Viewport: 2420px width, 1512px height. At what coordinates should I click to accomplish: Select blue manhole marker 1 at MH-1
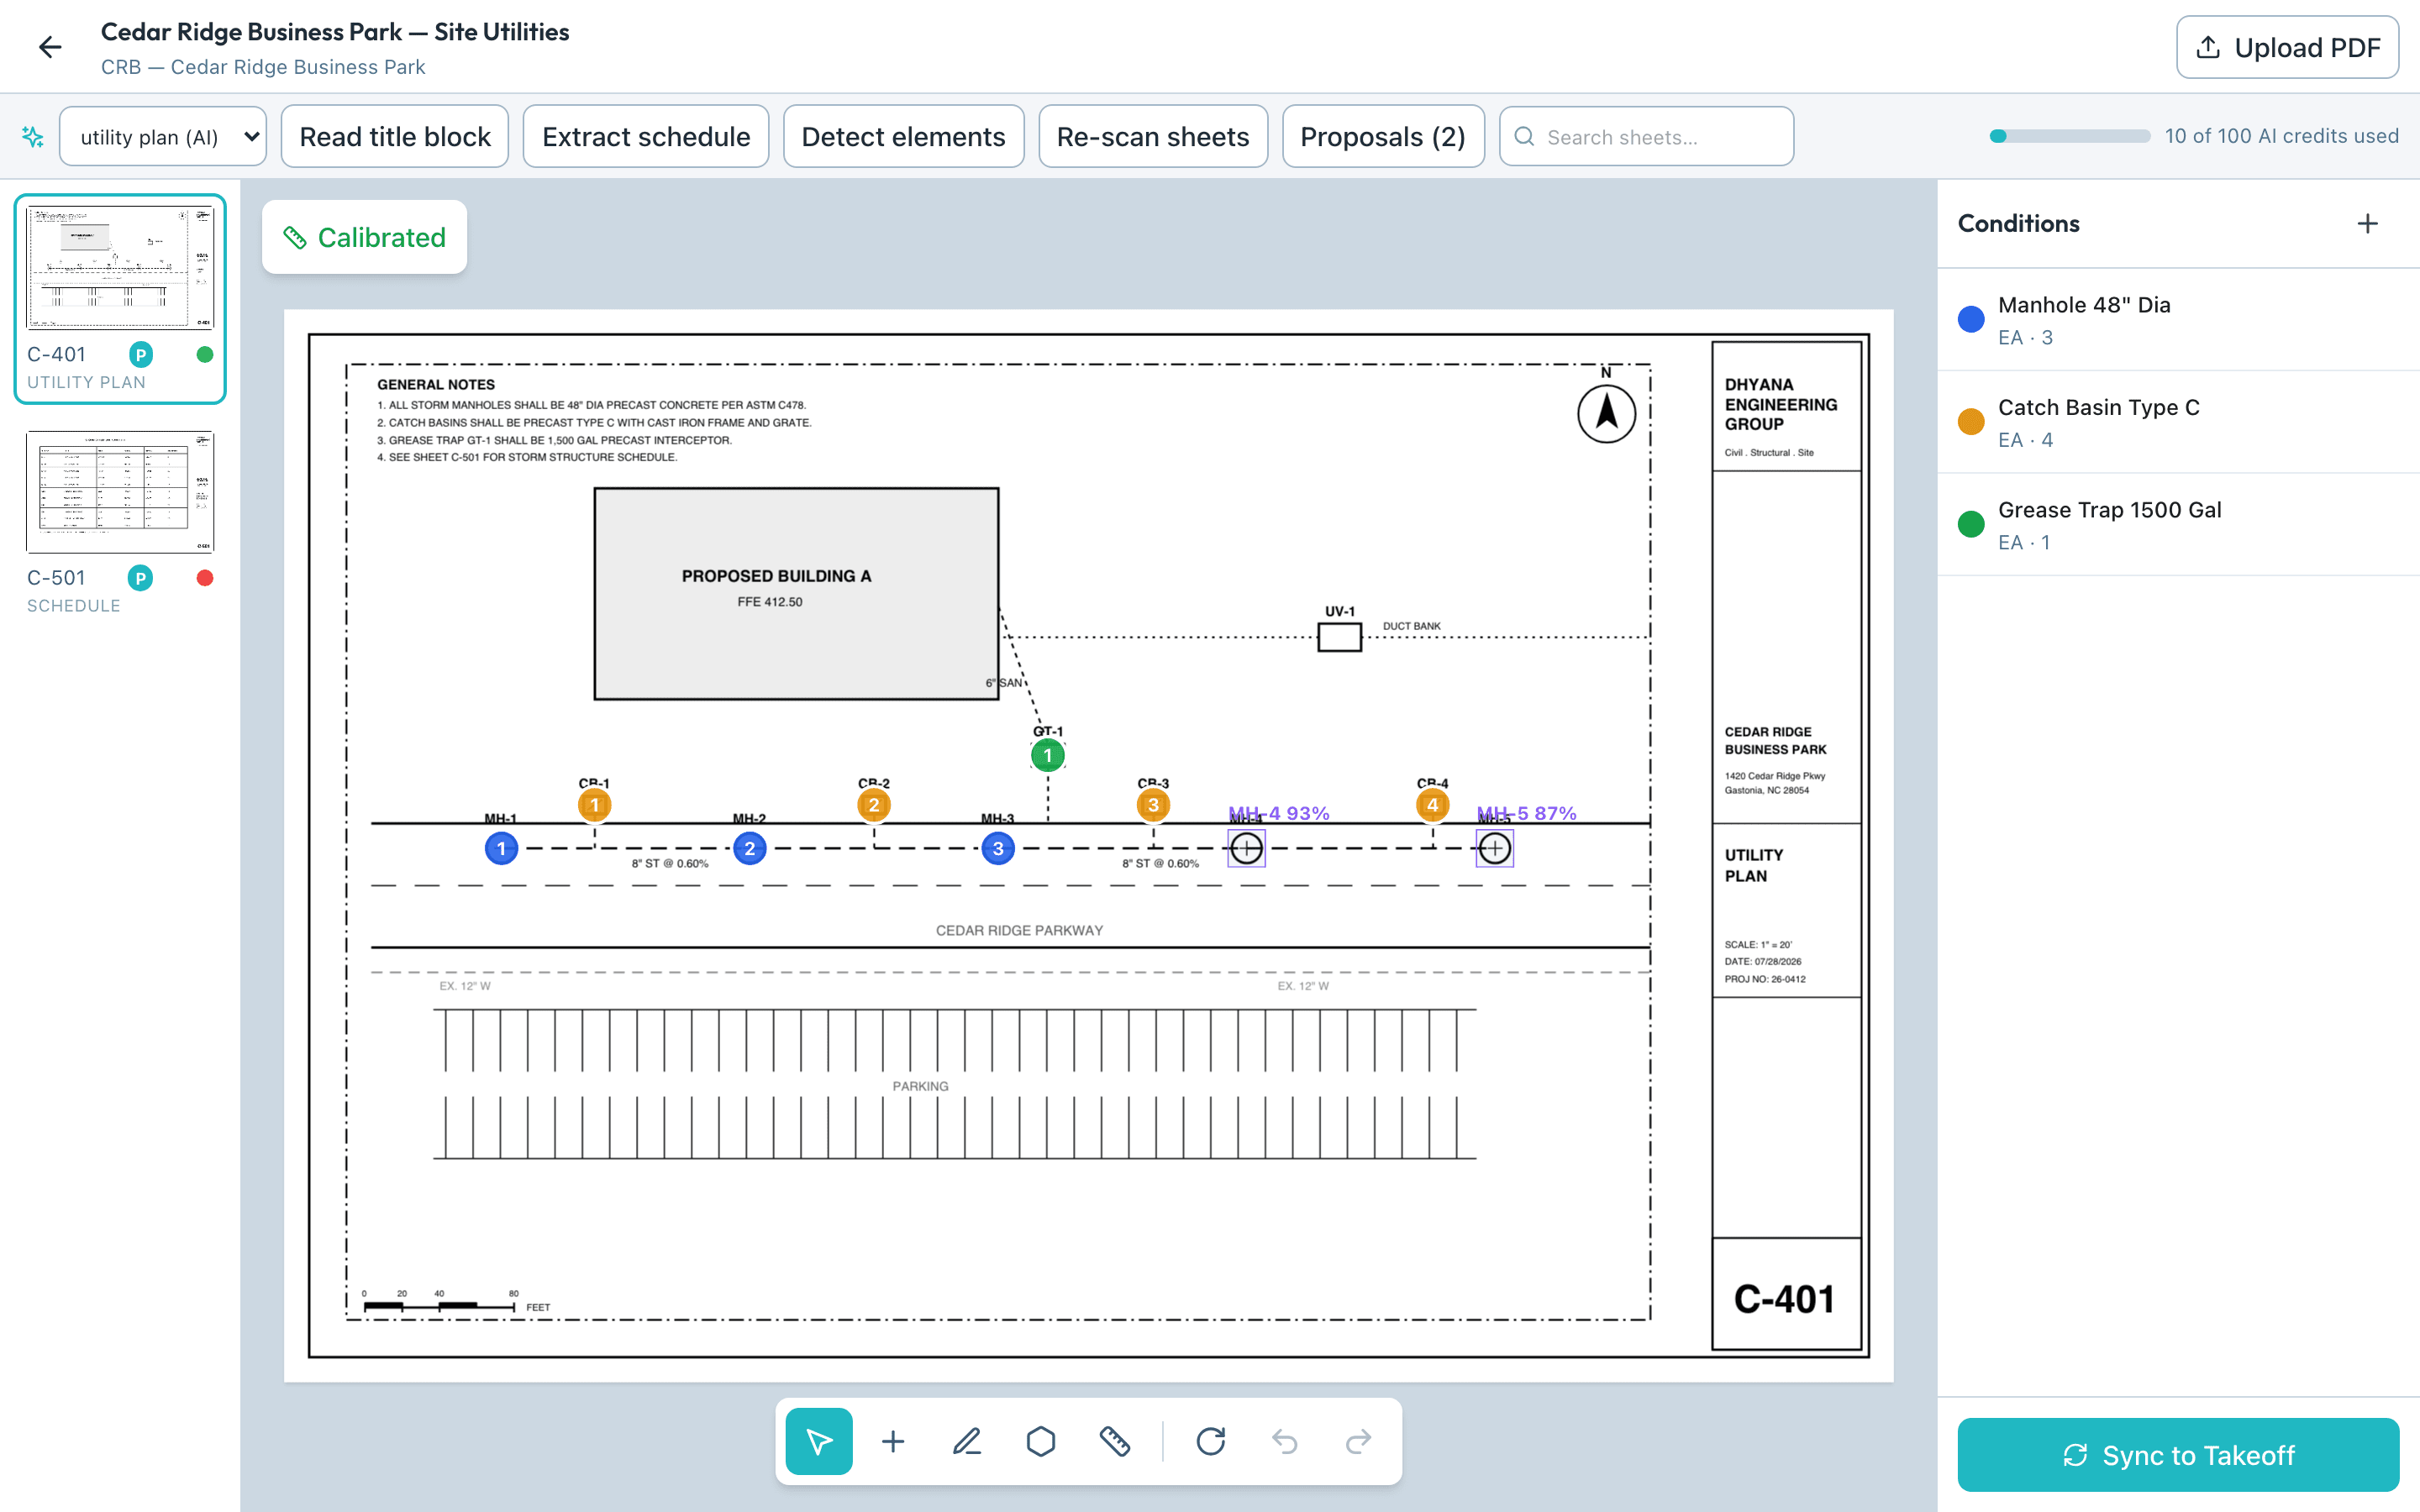coord(502,849)
